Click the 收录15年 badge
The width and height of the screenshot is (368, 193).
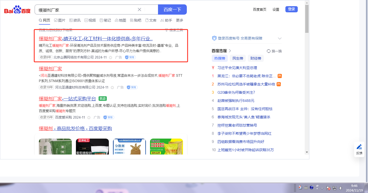click(x=47, y=117)
